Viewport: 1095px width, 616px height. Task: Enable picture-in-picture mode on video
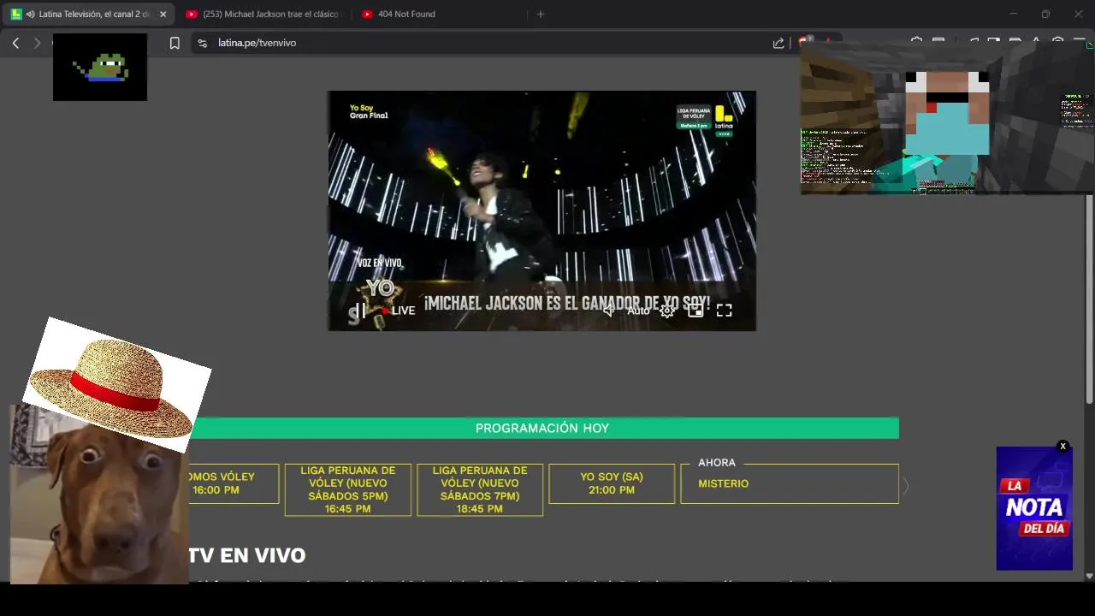[x=695, y=311]
